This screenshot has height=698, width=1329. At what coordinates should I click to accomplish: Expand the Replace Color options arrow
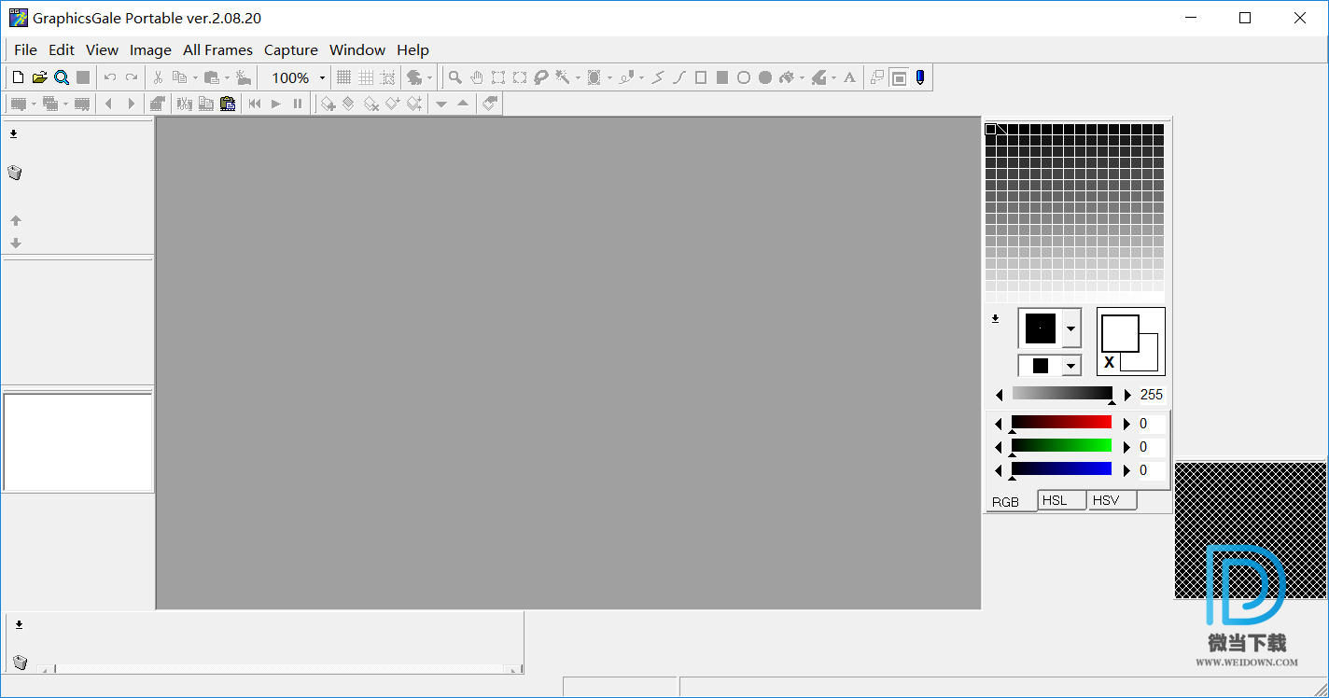tap(833, 78)
